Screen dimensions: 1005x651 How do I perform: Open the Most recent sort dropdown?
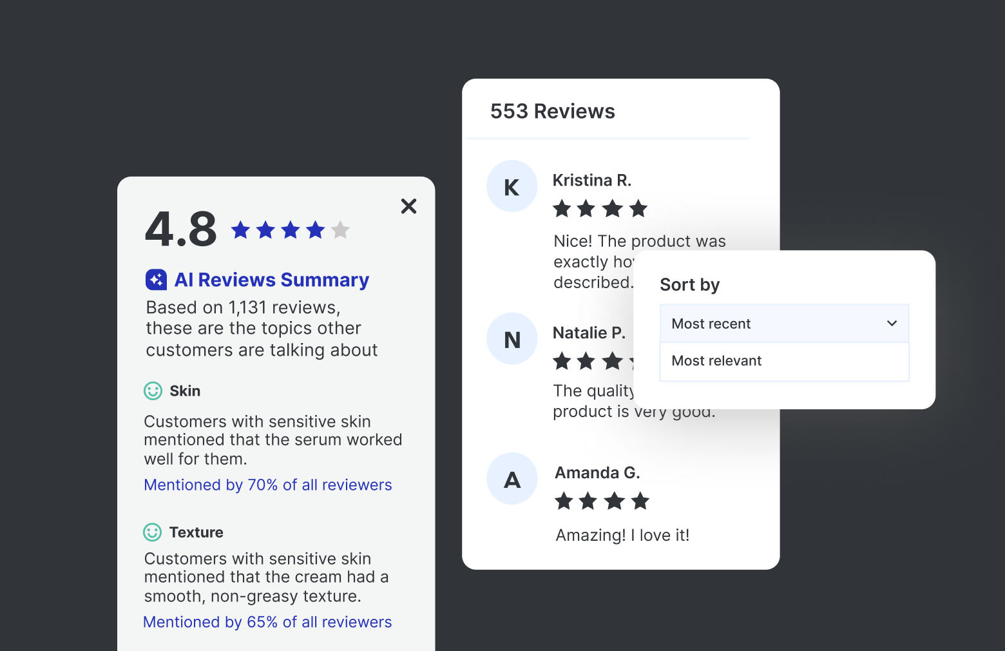coord(773,324)
